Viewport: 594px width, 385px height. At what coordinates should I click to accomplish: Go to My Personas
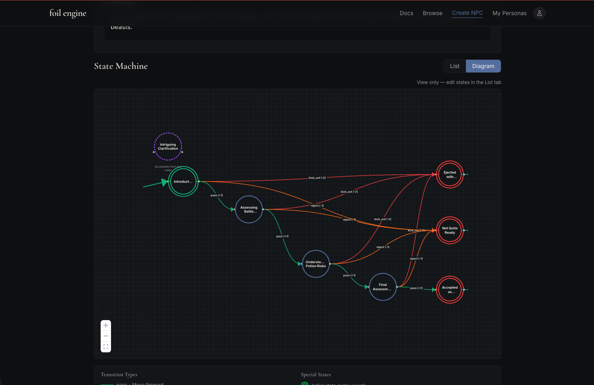tap(509, 13)
